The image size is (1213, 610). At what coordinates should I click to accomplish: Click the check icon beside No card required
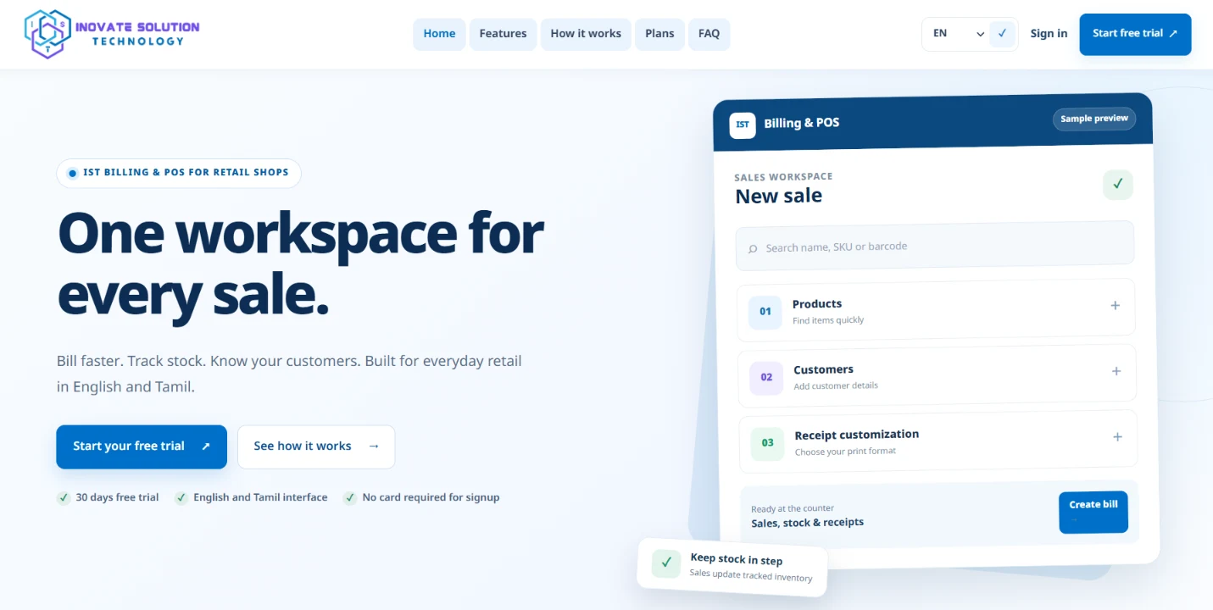(x=350, y=498)
